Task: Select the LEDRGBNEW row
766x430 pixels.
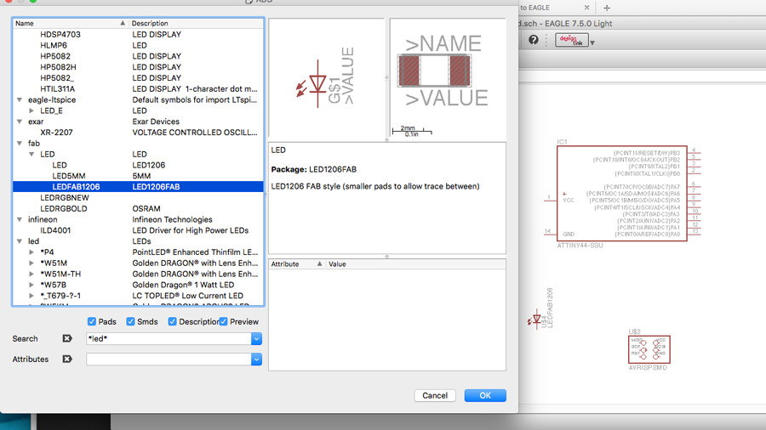Action: (x=138, y=197)
